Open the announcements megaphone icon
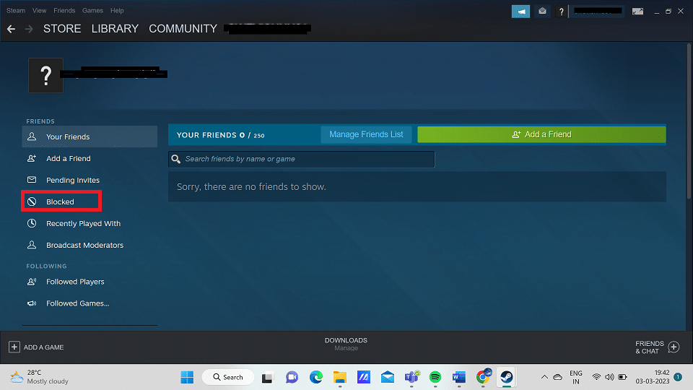Screen dimensions: 693x390 520,12
